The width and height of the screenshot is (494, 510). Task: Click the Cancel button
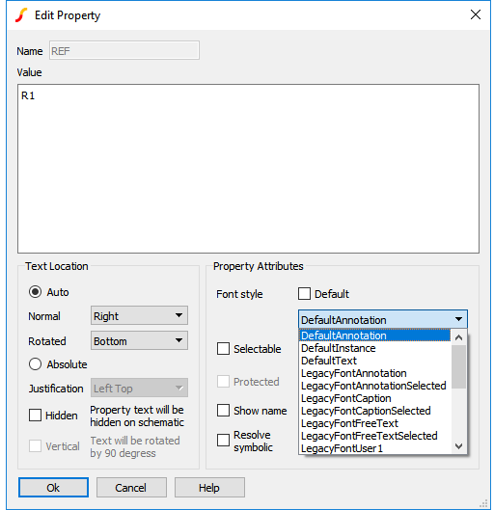point(131,487)
